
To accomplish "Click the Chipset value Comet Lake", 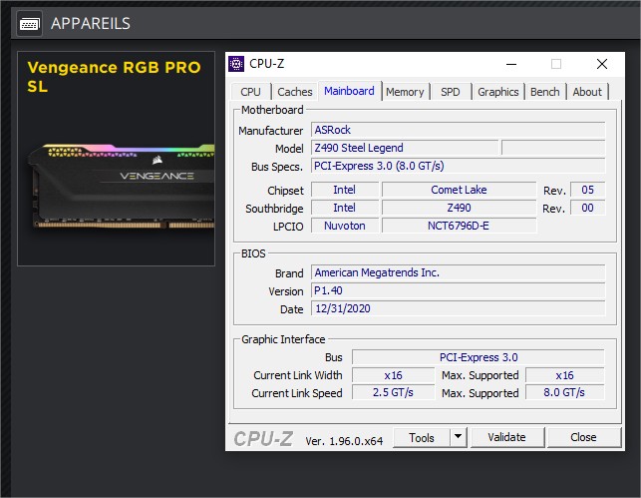I will click(x=459, y=190).
